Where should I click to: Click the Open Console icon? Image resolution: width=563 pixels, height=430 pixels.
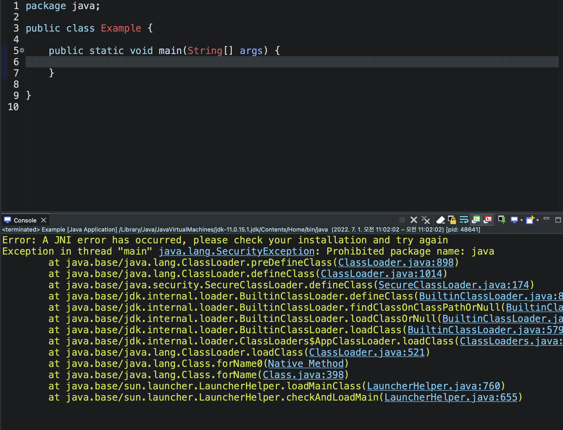[530, 220]
